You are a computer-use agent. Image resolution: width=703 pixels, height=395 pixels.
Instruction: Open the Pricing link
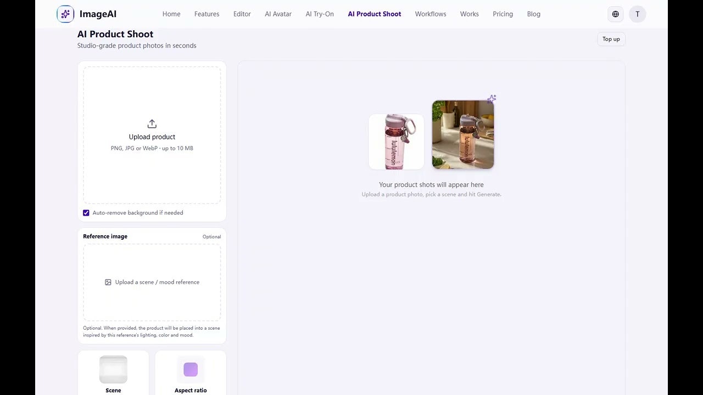tap(503, 14)
